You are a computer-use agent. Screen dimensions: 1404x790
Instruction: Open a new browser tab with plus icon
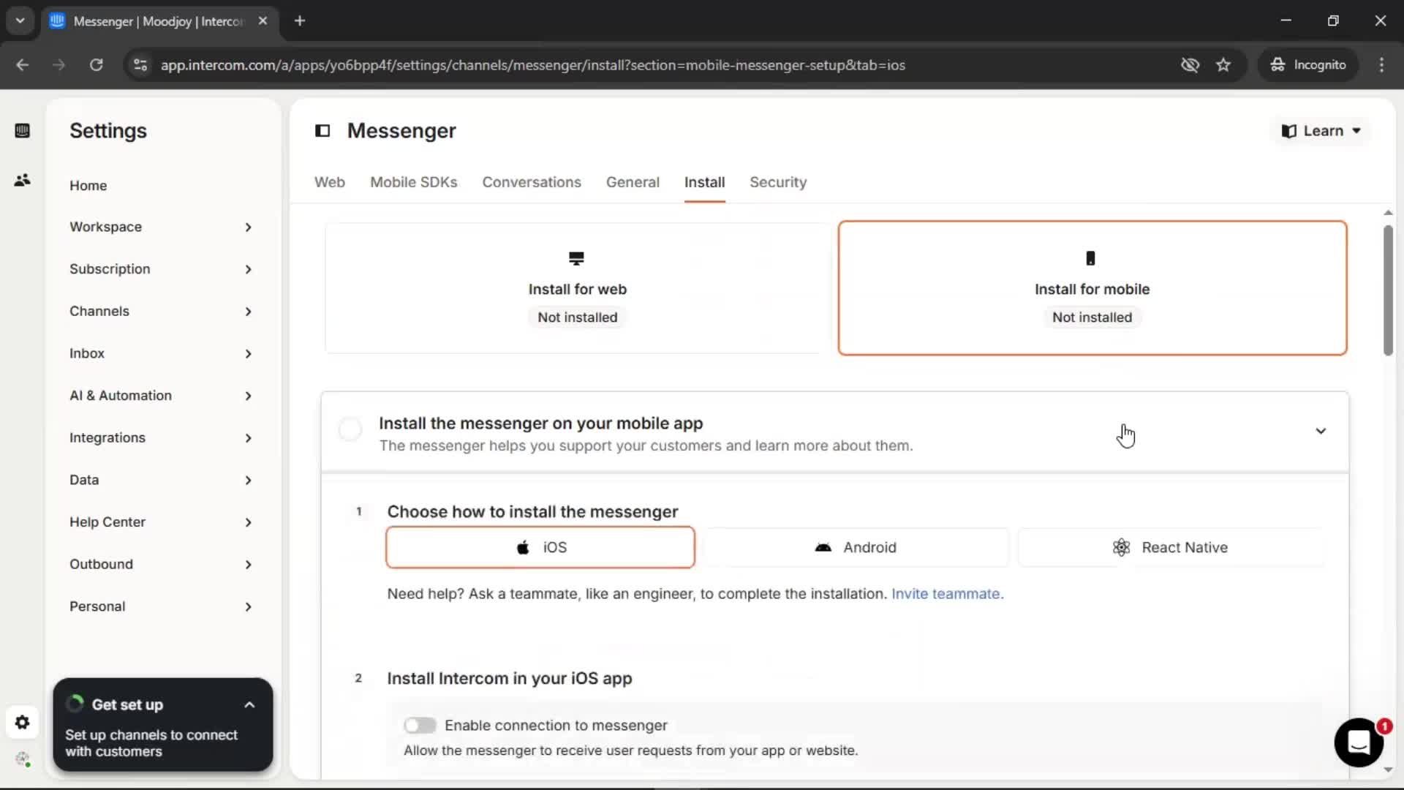pos(300,21)
